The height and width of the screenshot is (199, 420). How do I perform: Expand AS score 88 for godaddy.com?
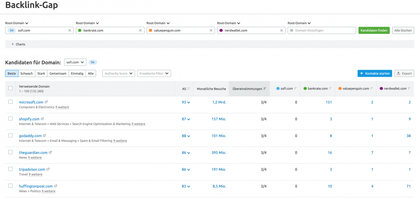coord(186,136)
